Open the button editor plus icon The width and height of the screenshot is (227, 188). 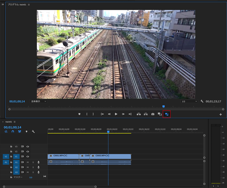[x=221, y=115]
